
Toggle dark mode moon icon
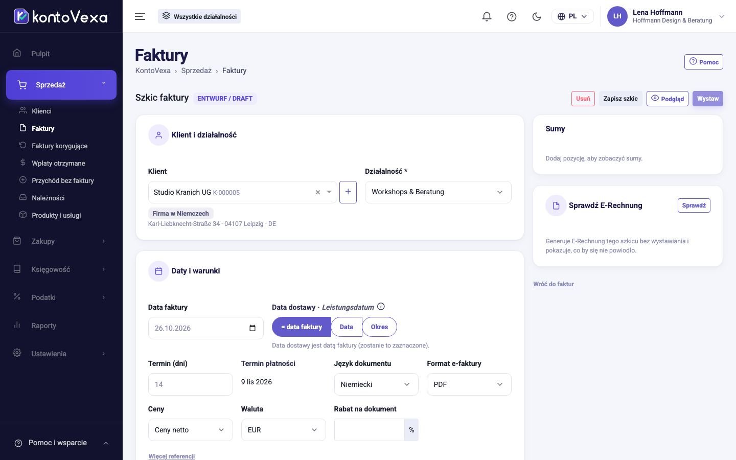pyautogui.click(x=536, y=16)
